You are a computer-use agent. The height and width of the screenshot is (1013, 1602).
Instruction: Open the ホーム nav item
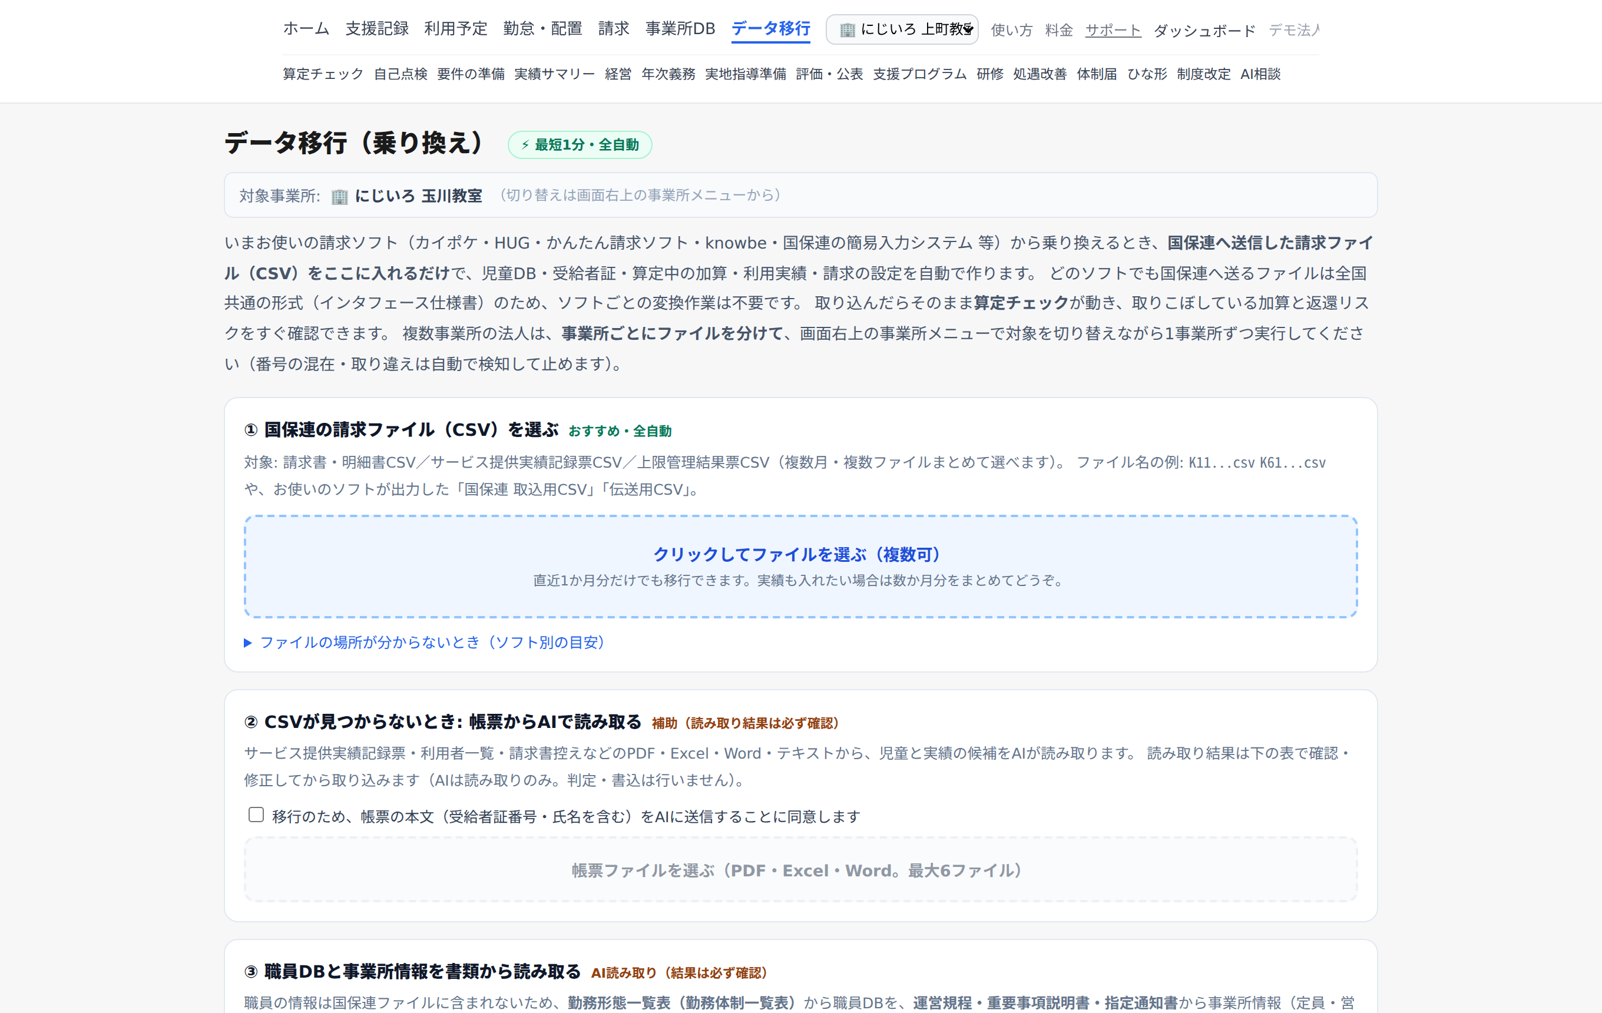[x=306, y=29]
